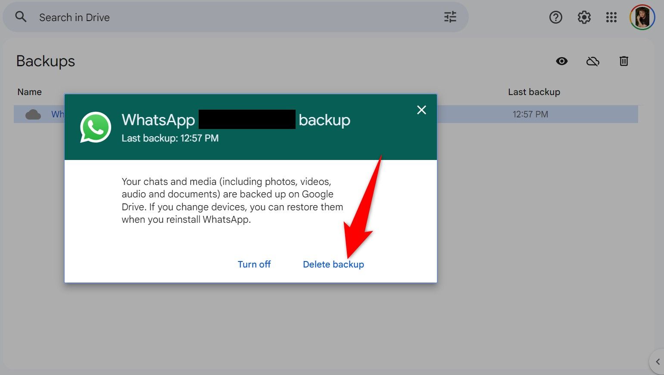
Task: Sort backups by Last backup column
Action: coord(534,92)
